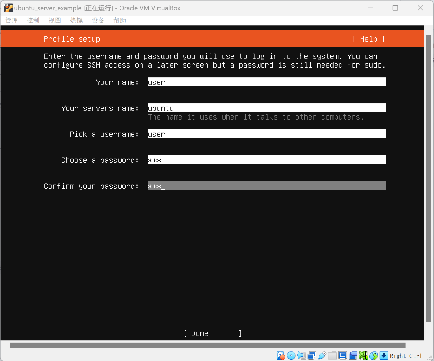Viewport: 434px width, 361px height.
Task: Open the 视图 menu
Action: (x=55, y=21)
